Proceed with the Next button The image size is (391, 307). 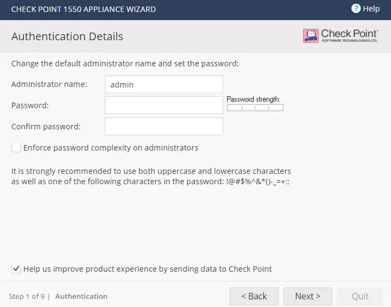(307, 296)
